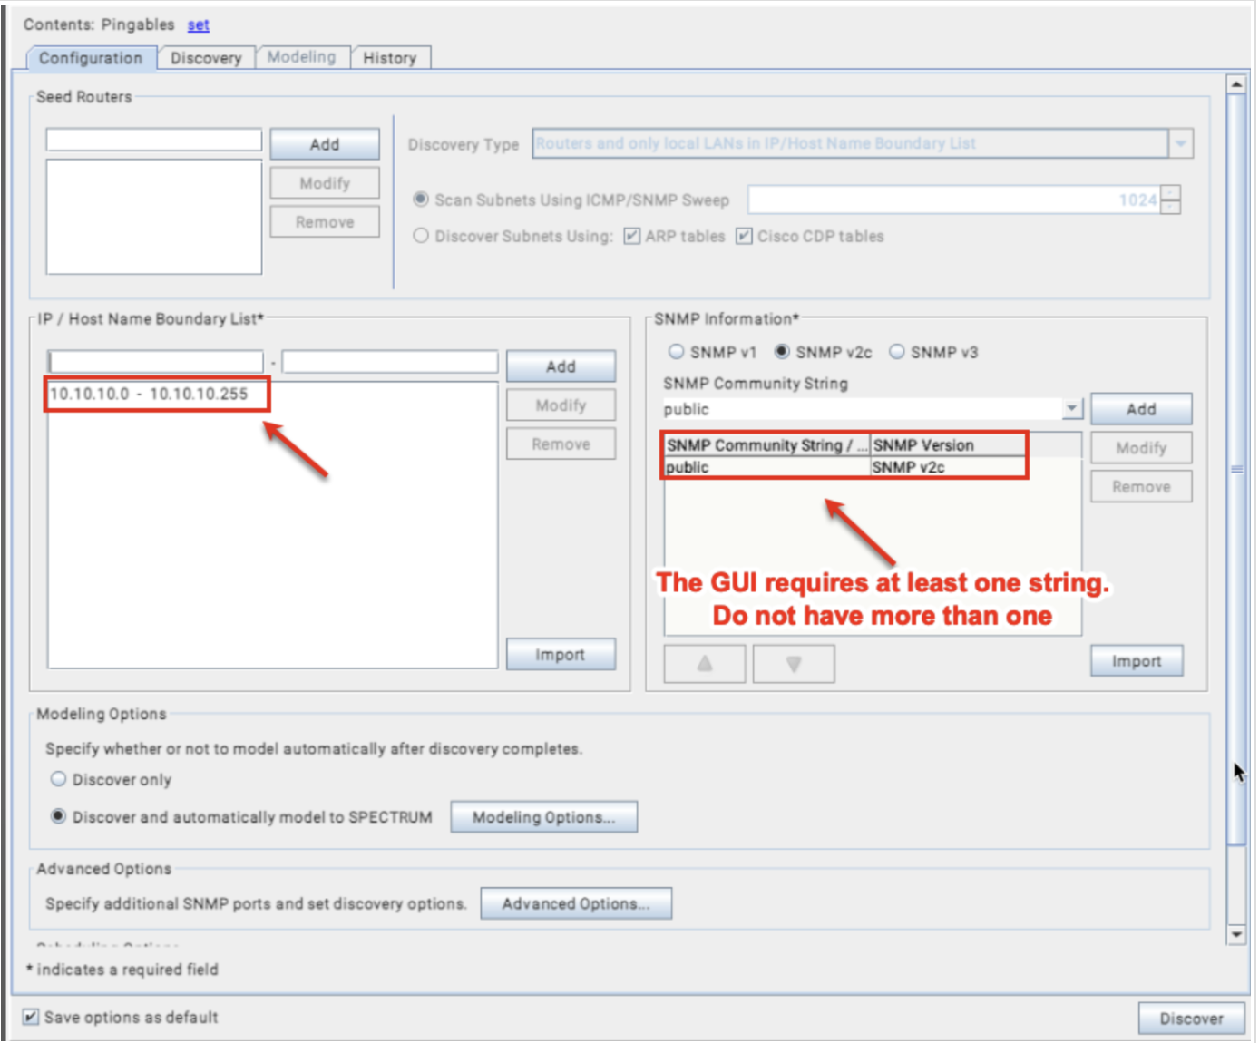Select the SNMP v3 radio button
The height and width of the screenshot is (1043, 1259).
point(897,352)
